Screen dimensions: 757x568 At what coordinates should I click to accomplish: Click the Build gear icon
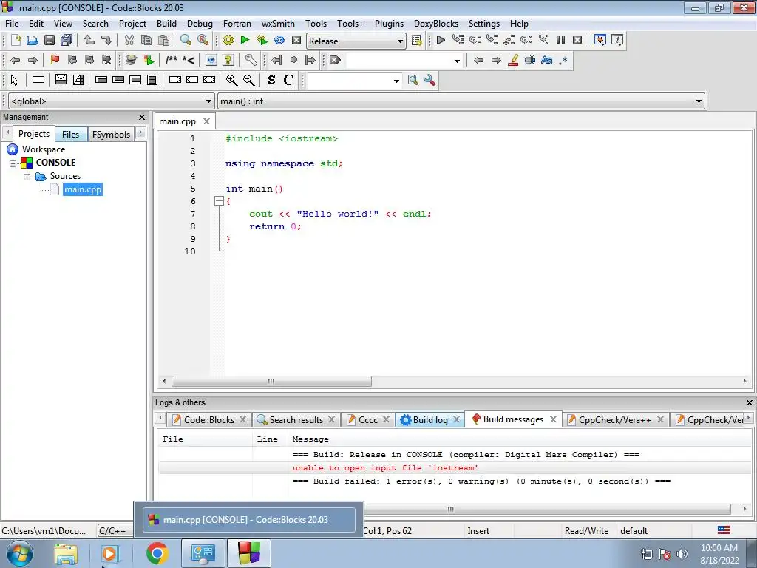(x=228, y=40)
